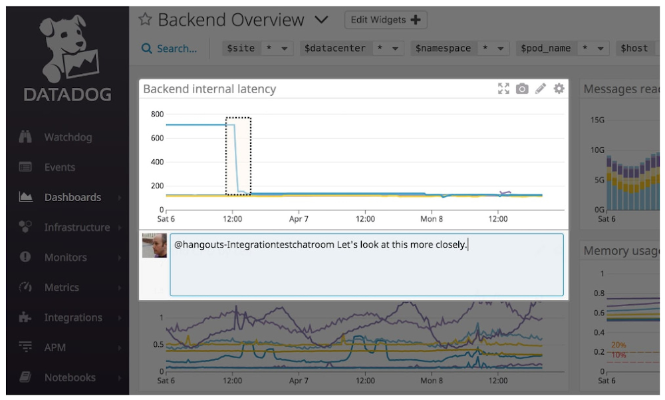
Task: Click the Integrations puzzle piece icon
Action: 25,317
